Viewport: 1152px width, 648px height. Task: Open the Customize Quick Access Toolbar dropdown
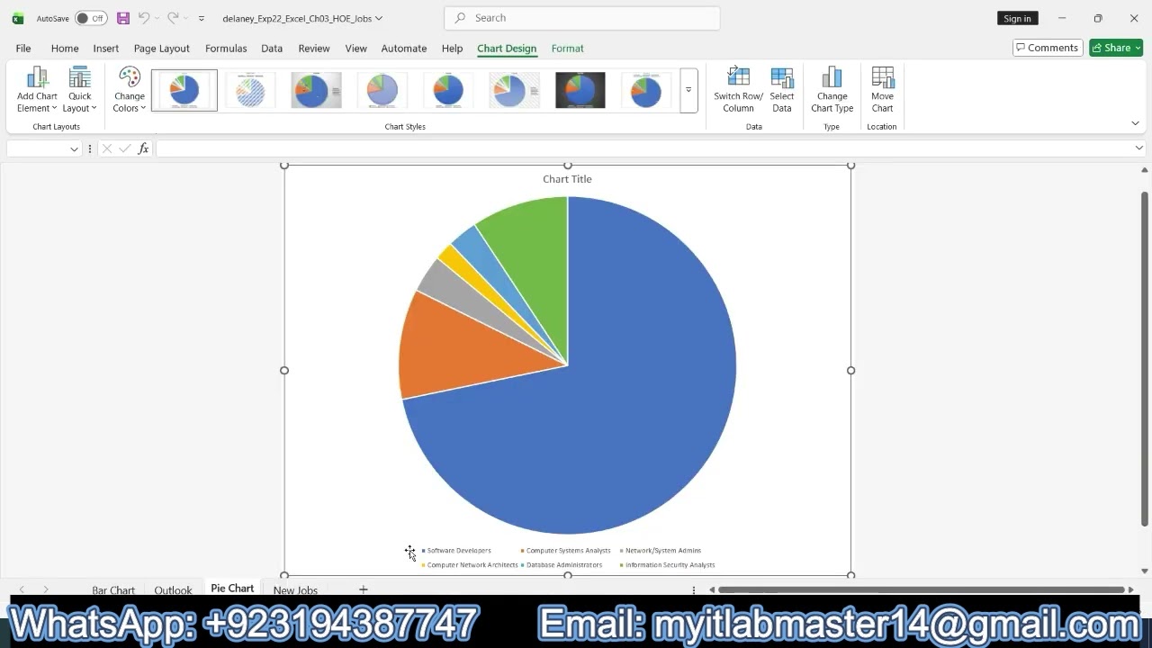(x=202, y=18)
